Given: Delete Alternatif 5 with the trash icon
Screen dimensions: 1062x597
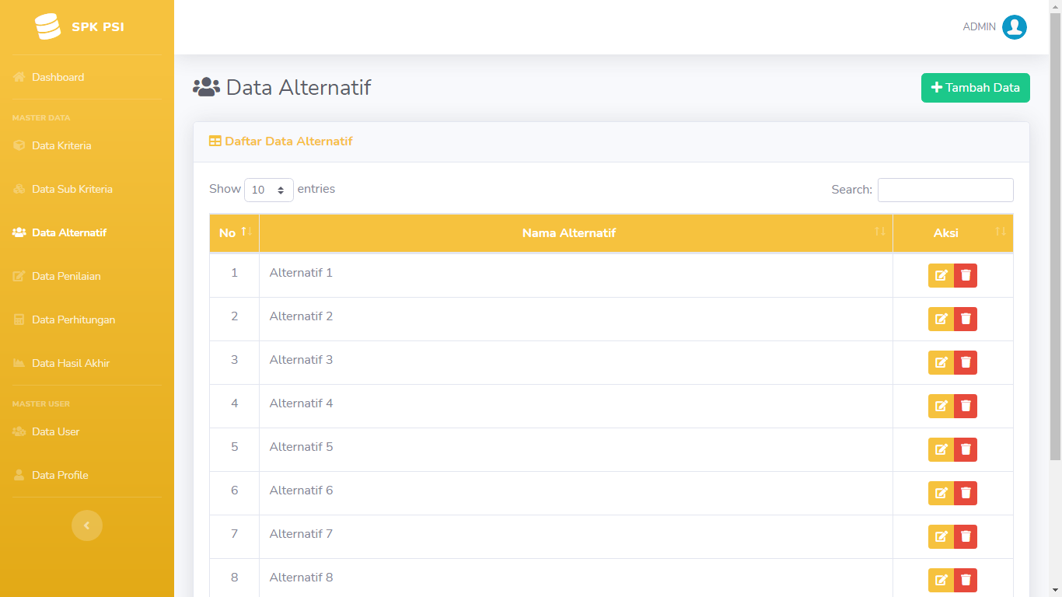Looking at the screenshot, I should pos(966,449).
